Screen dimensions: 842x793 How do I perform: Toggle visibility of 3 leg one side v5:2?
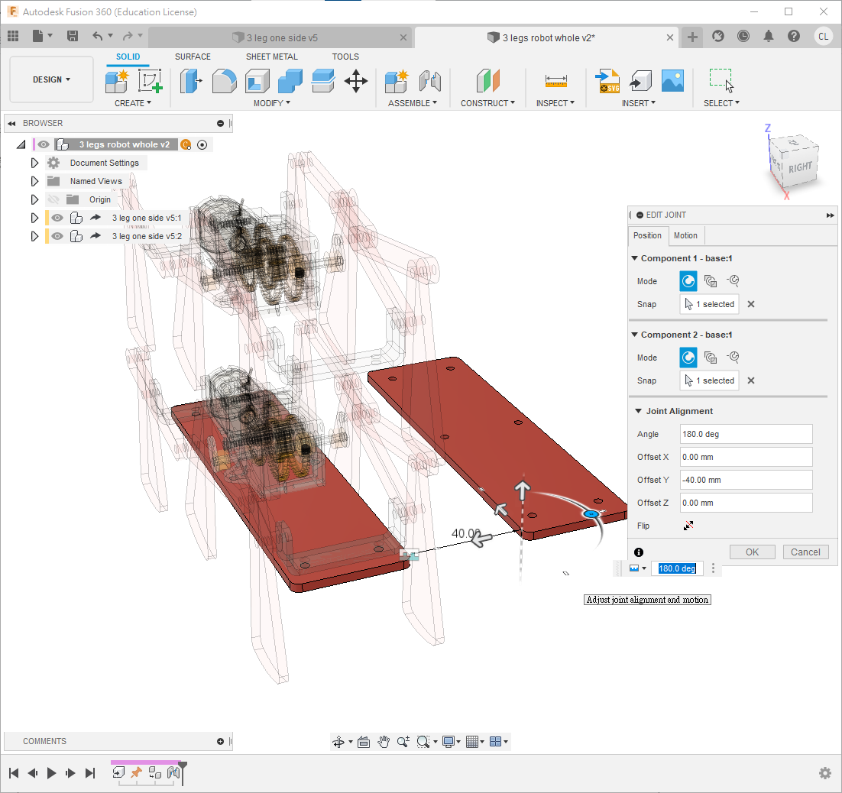click(57, 236)
